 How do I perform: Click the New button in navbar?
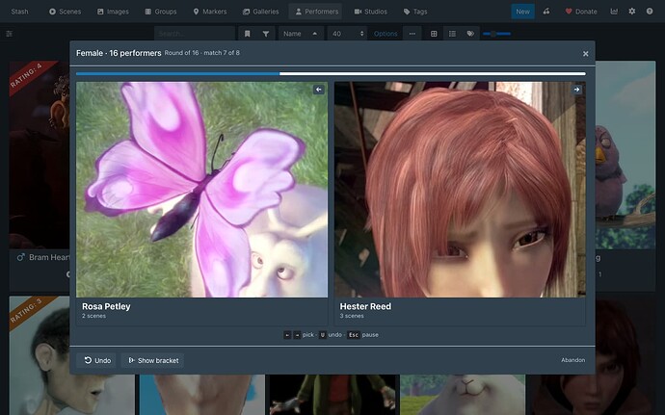click(522, 12)
